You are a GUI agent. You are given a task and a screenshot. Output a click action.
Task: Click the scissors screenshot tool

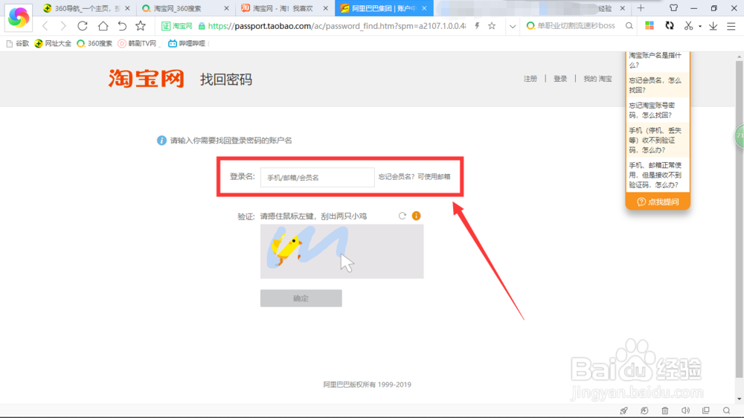point(688,26)
